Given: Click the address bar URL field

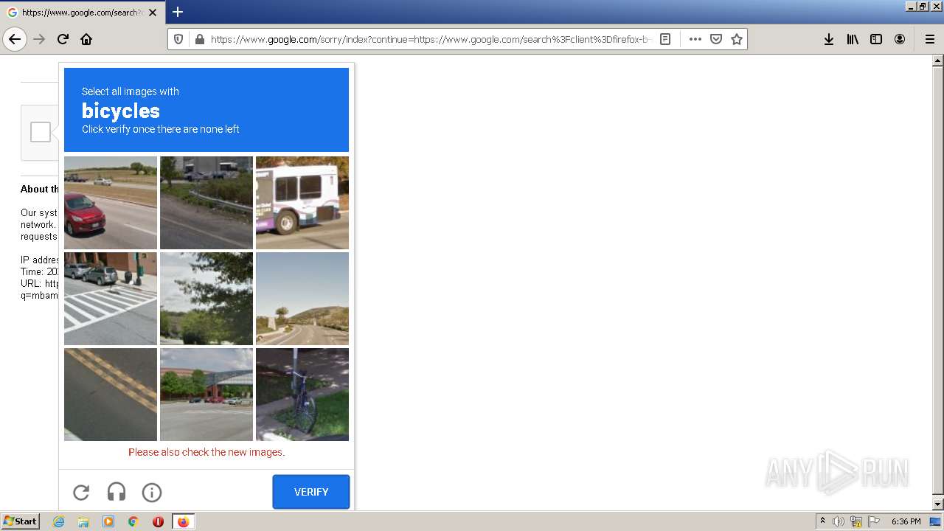Looking at the screenshot, I should (x=430, y=39).
